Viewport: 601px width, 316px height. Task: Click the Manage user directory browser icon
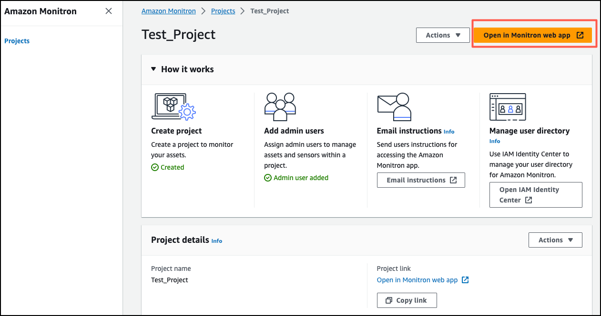click(508, 106)
